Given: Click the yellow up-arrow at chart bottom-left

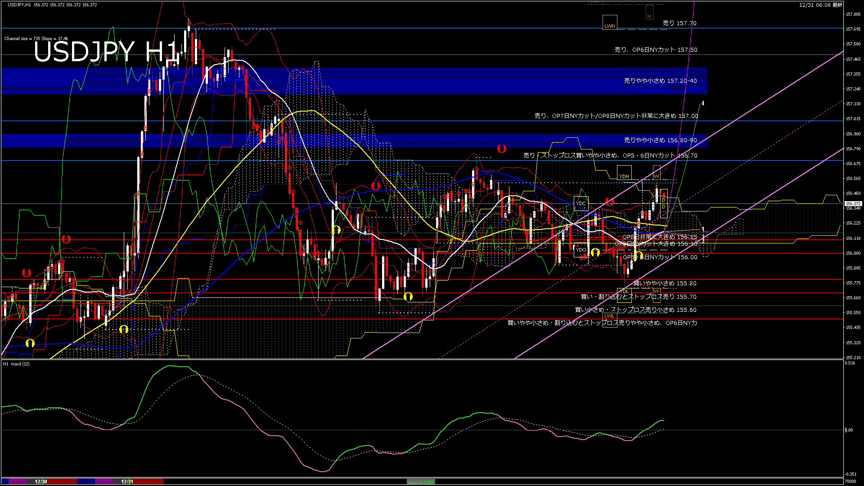Looking at the screenshot, I should pyautogui.click(x=30, y=343).
